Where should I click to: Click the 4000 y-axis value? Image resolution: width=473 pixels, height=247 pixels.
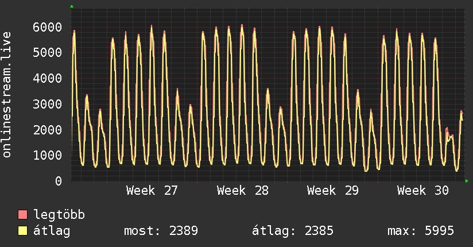pyautogui.click(x=48, y=79)
